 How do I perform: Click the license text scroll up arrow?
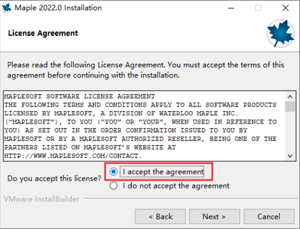tap(290, 96)
